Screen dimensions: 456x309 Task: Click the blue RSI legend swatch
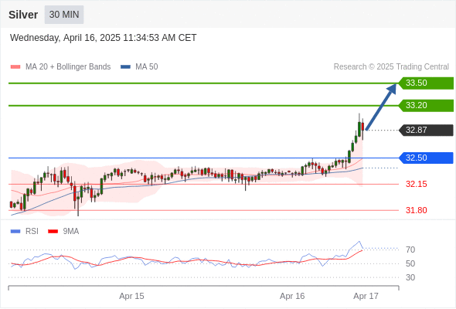tap(15, 232)
